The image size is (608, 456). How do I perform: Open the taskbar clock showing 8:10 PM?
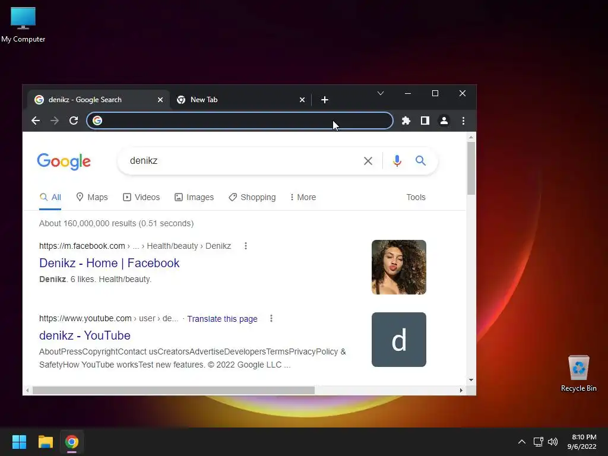582,442
